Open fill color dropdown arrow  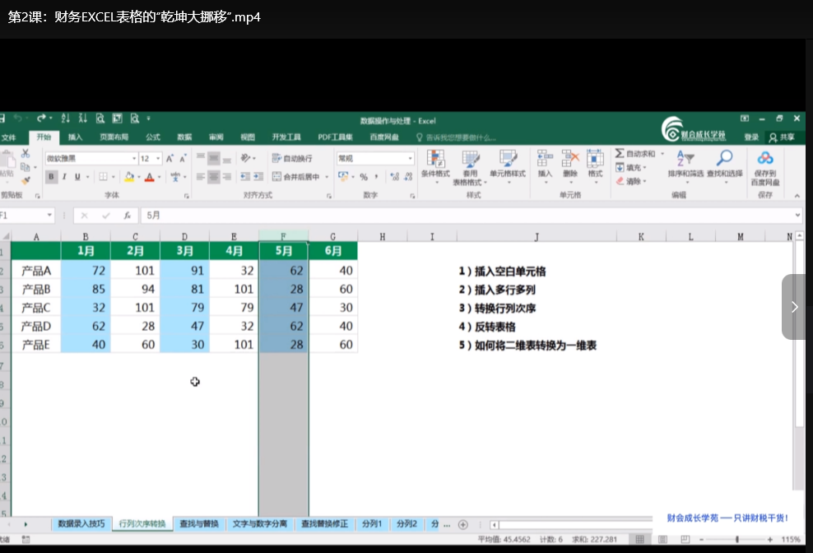pos(139,178)
